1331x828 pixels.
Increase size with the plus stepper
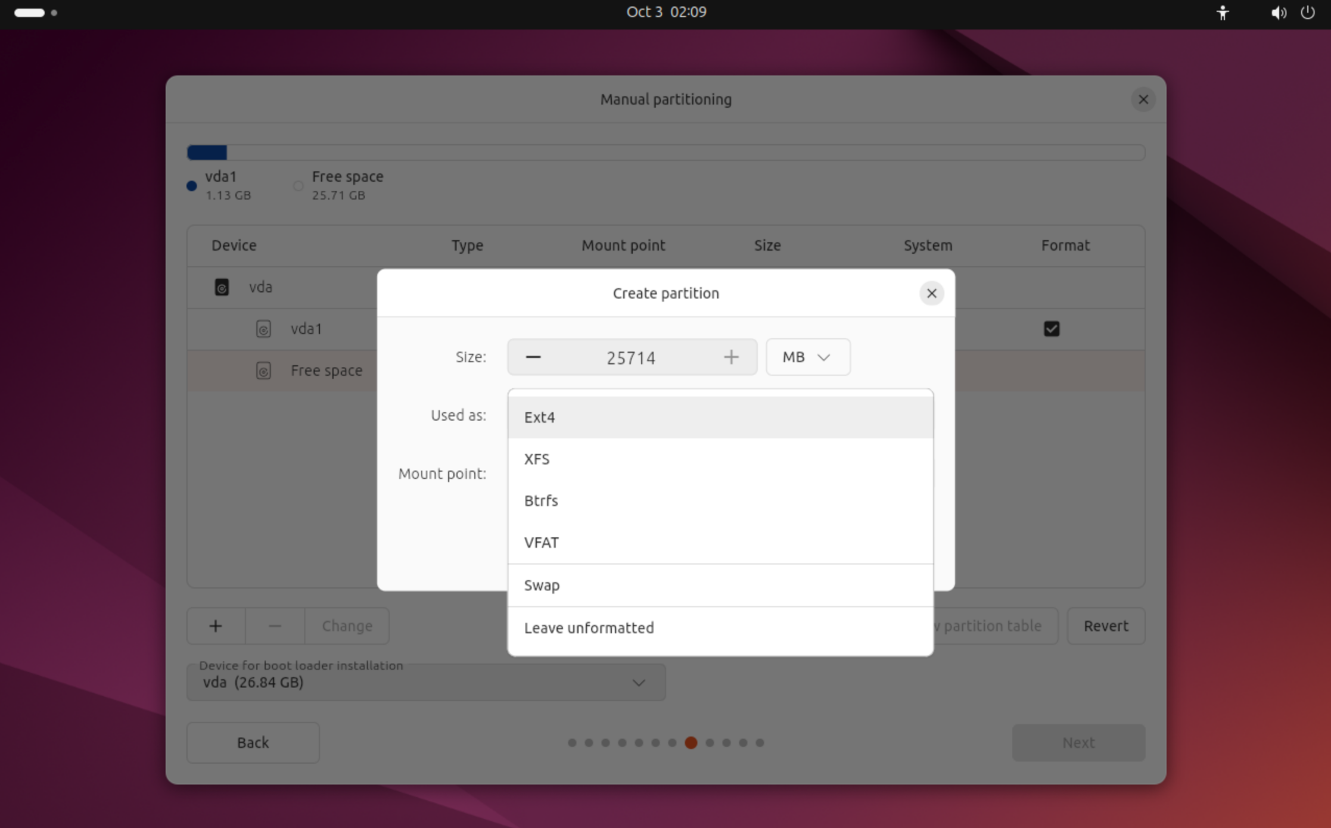(731, 357)
